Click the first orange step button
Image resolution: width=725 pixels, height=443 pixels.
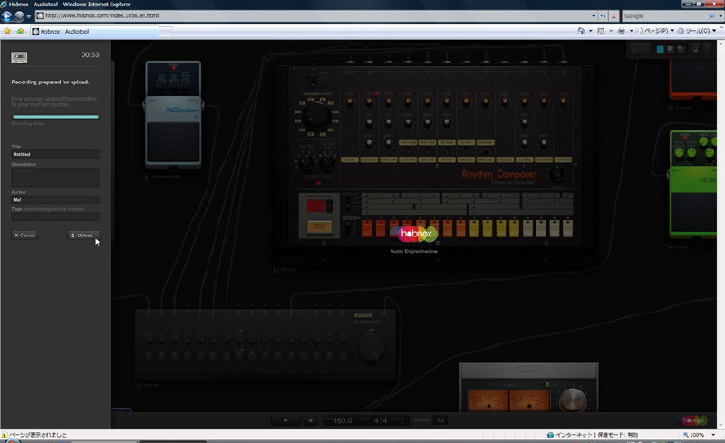tap(367, 228)
